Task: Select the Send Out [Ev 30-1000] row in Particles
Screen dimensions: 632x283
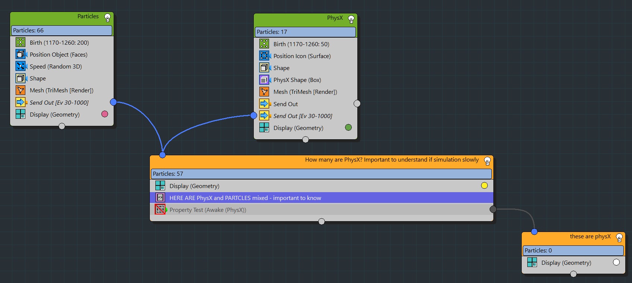Action: (59, 102)
